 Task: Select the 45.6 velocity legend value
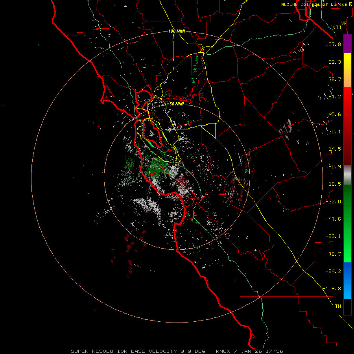coord(335,114)
